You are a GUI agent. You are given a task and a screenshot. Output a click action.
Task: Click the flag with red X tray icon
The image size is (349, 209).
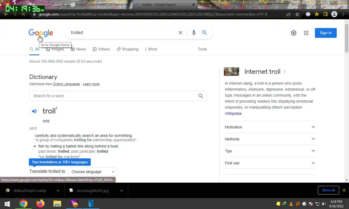click(311, 204)
